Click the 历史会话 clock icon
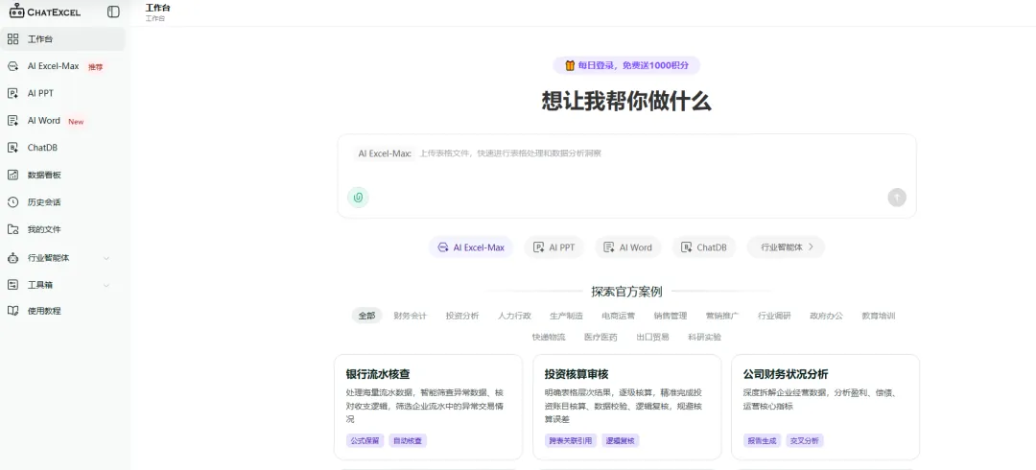The height and width of the screenshot is (470, 1036). (x=13, y=201)
